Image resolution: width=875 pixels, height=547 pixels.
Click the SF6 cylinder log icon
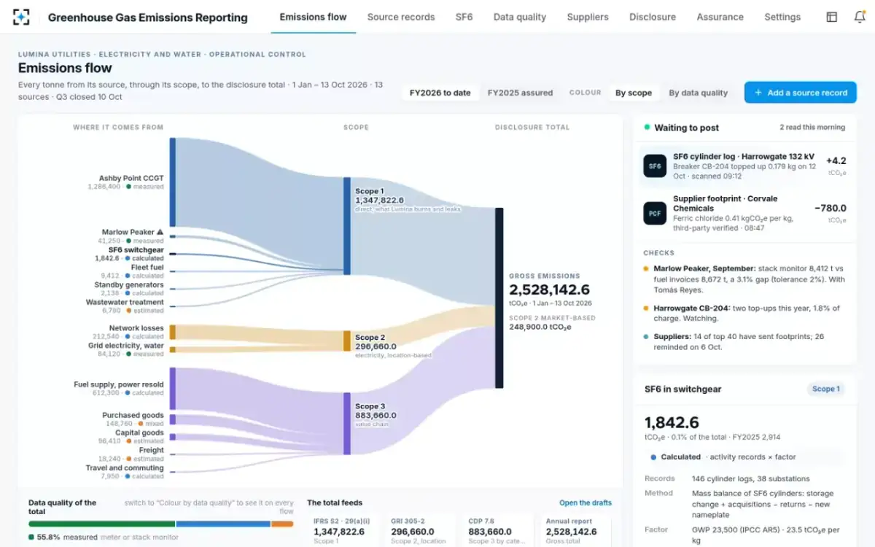tap(655, 166)
